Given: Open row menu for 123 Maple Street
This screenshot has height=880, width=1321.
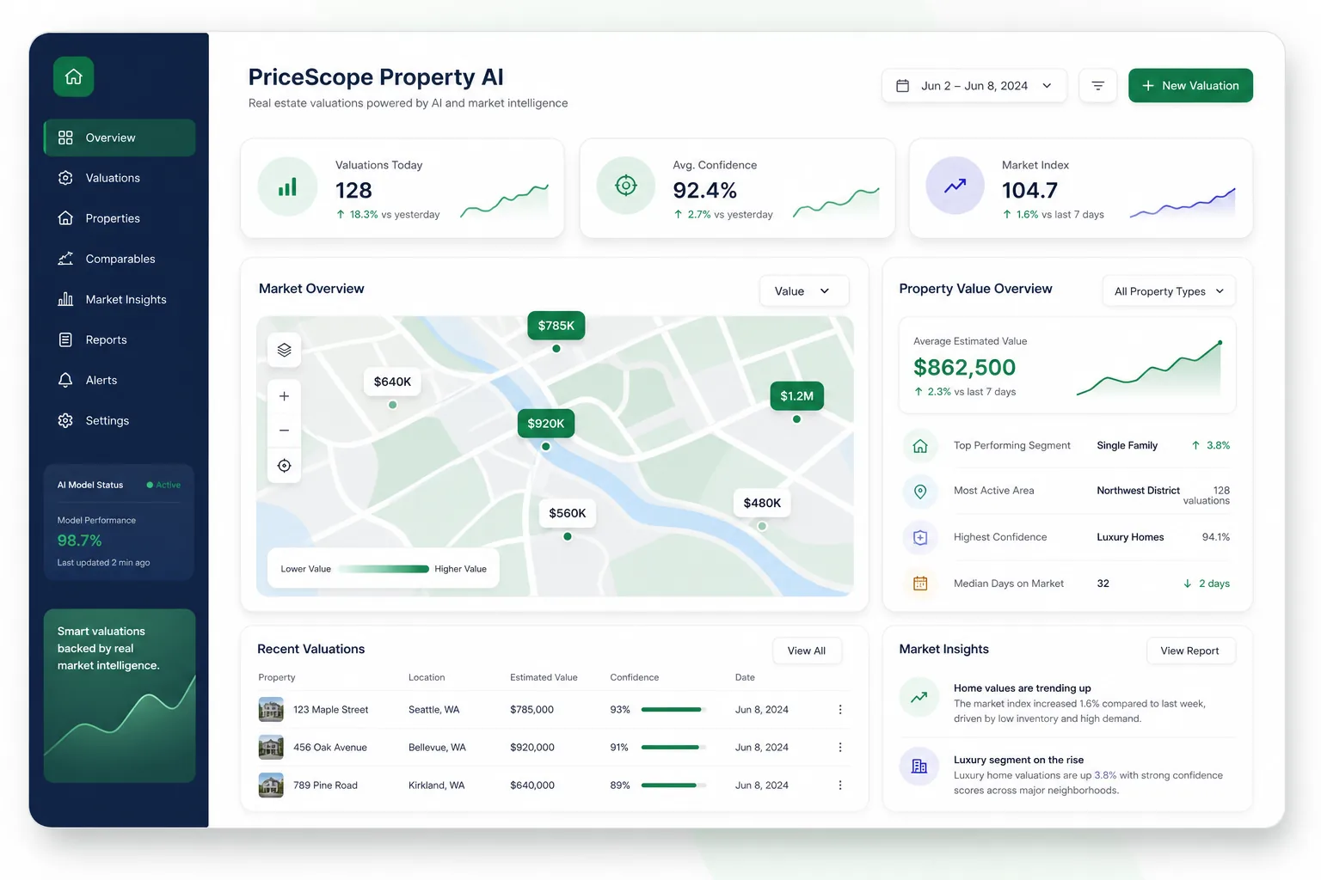Looking at the screenshot, I should pyautogui.click(x=840, y=710).
